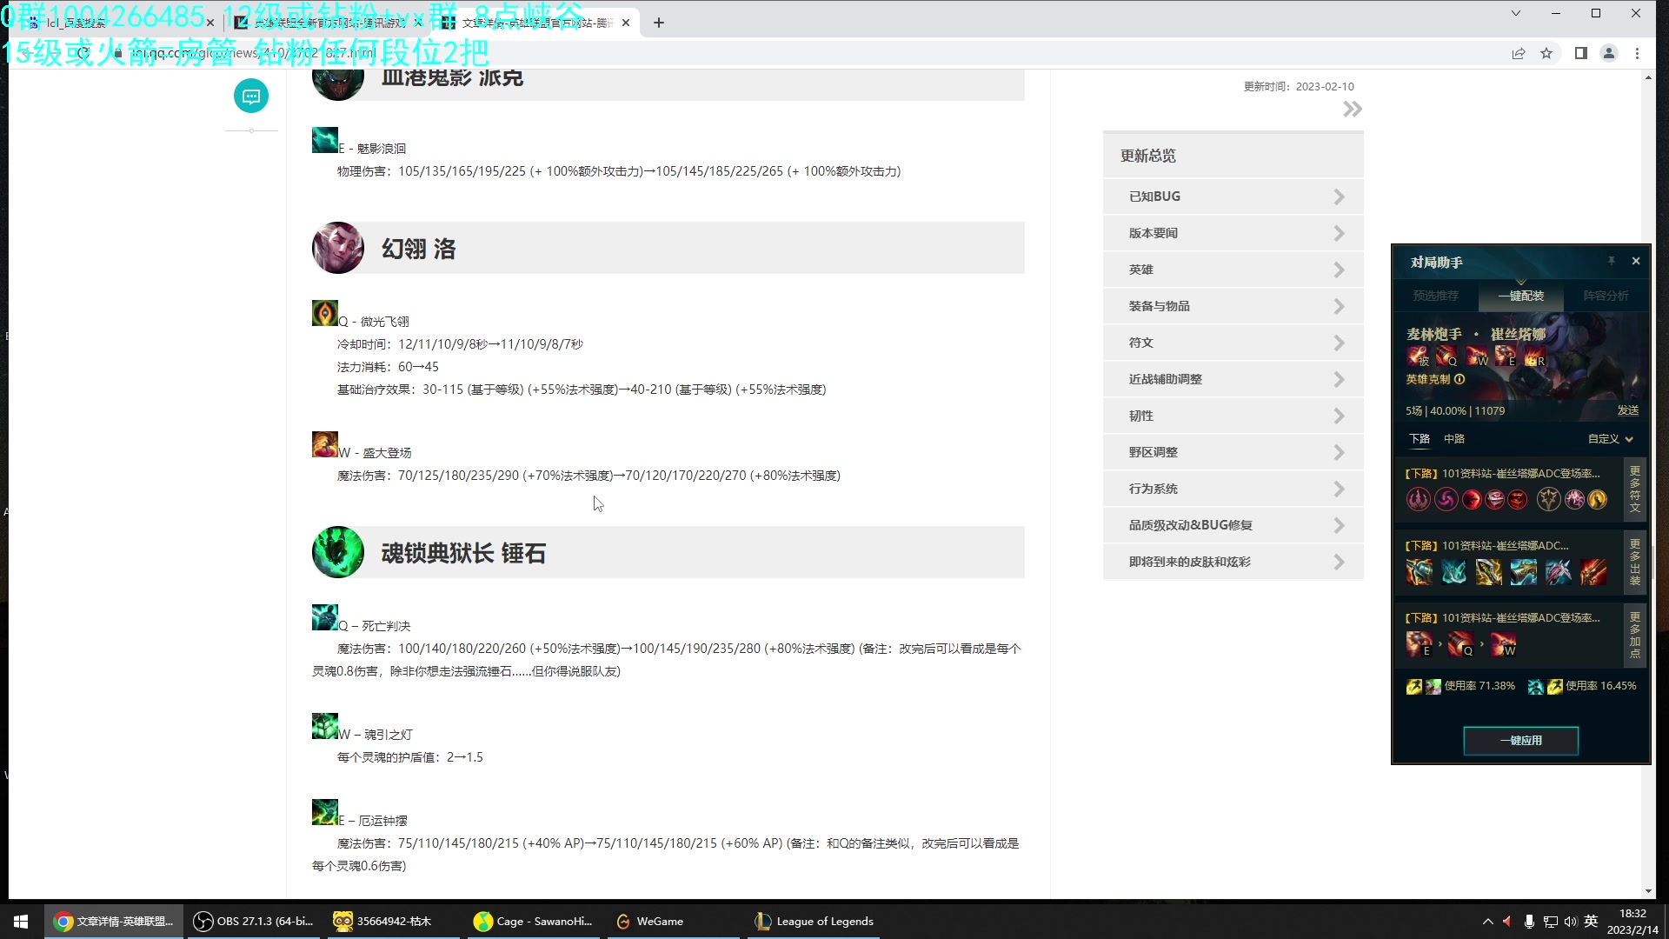Click 发送 link in assistant panel
1669x939 pixels.
coord(1627,410)
